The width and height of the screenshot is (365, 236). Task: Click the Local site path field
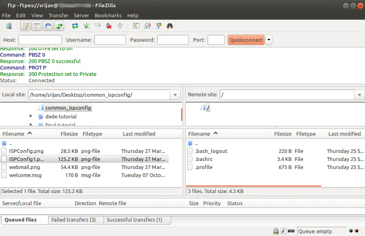click(x=99, y=95)
